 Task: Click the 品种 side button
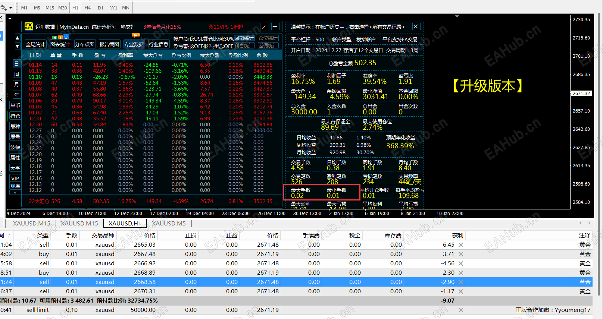[15, 126]
